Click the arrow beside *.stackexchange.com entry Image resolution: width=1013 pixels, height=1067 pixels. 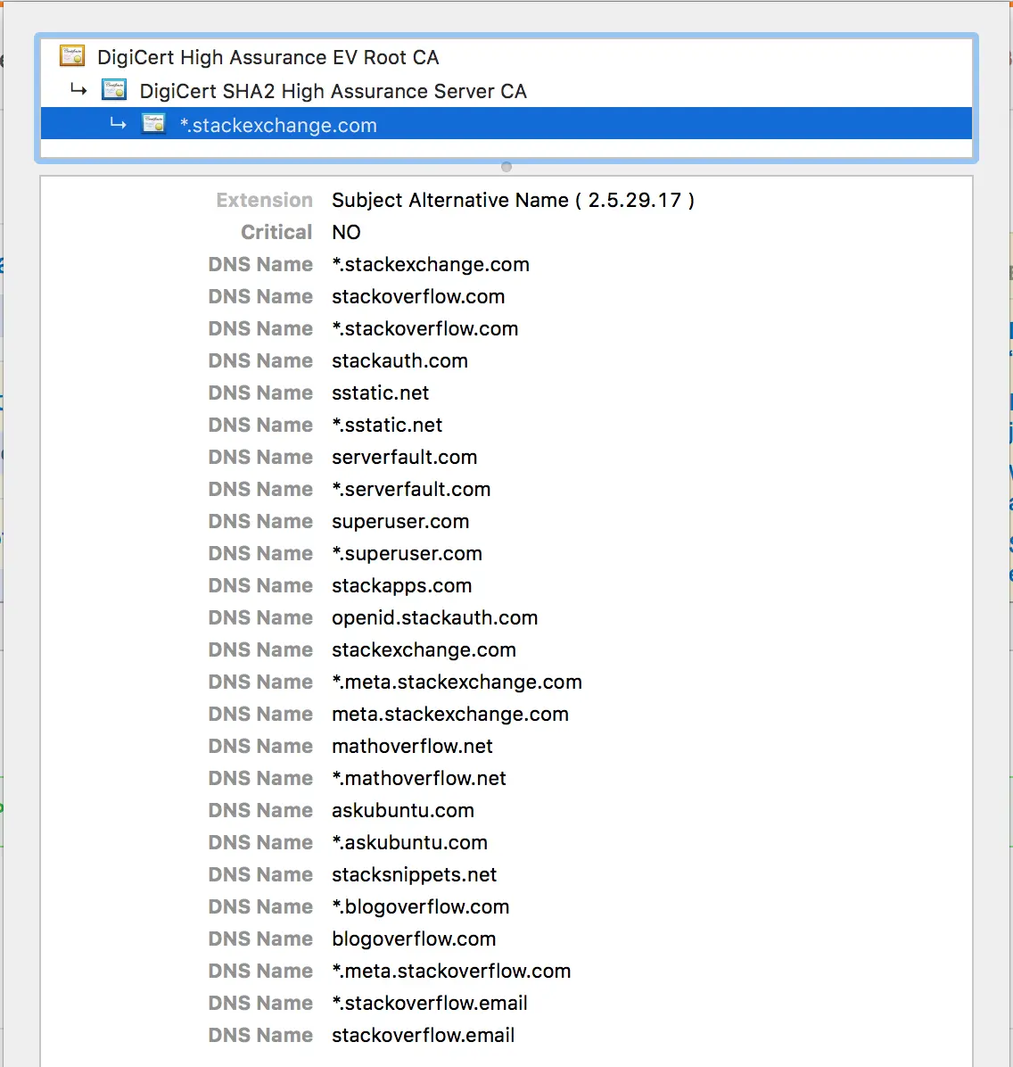[119, 123]
